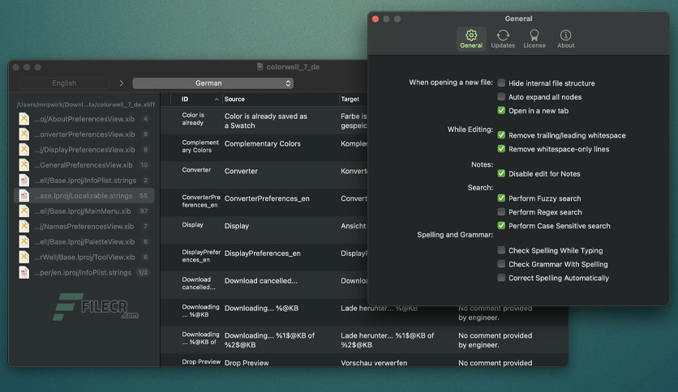
Task: Open the German target language dropdown
Action: 213,83
